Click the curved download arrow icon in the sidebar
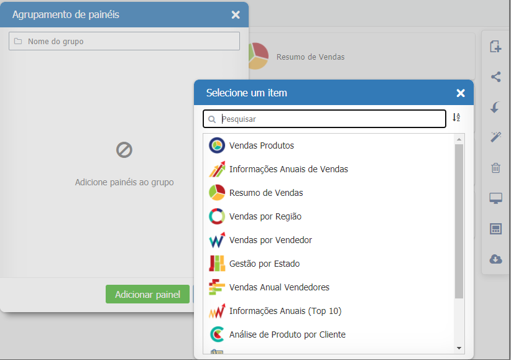The height and width of the screenshot is (360, 511). (495, 107)
